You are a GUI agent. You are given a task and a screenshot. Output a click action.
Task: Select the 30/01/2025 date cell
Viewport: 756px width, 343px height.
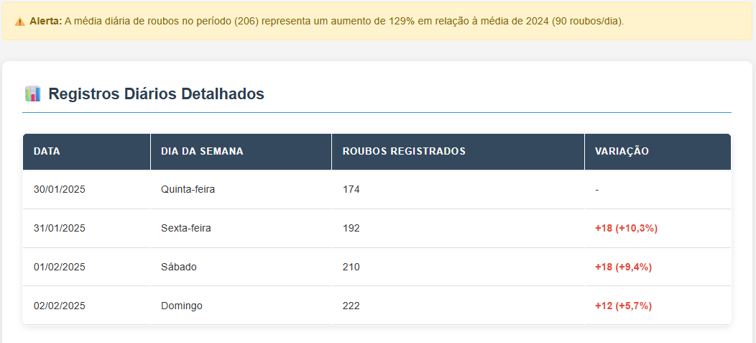60,190
